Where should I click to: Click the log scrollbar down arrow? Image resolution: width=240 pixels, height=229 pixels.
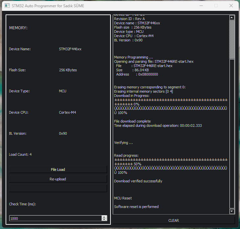[x=232, y=211]
